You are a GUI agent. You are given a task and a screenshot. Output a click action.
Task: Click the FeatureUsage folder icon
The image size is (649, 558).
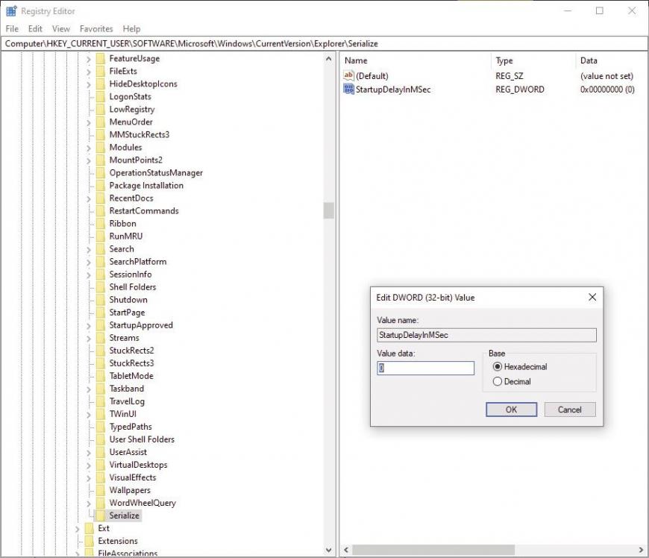pos(100,58)
